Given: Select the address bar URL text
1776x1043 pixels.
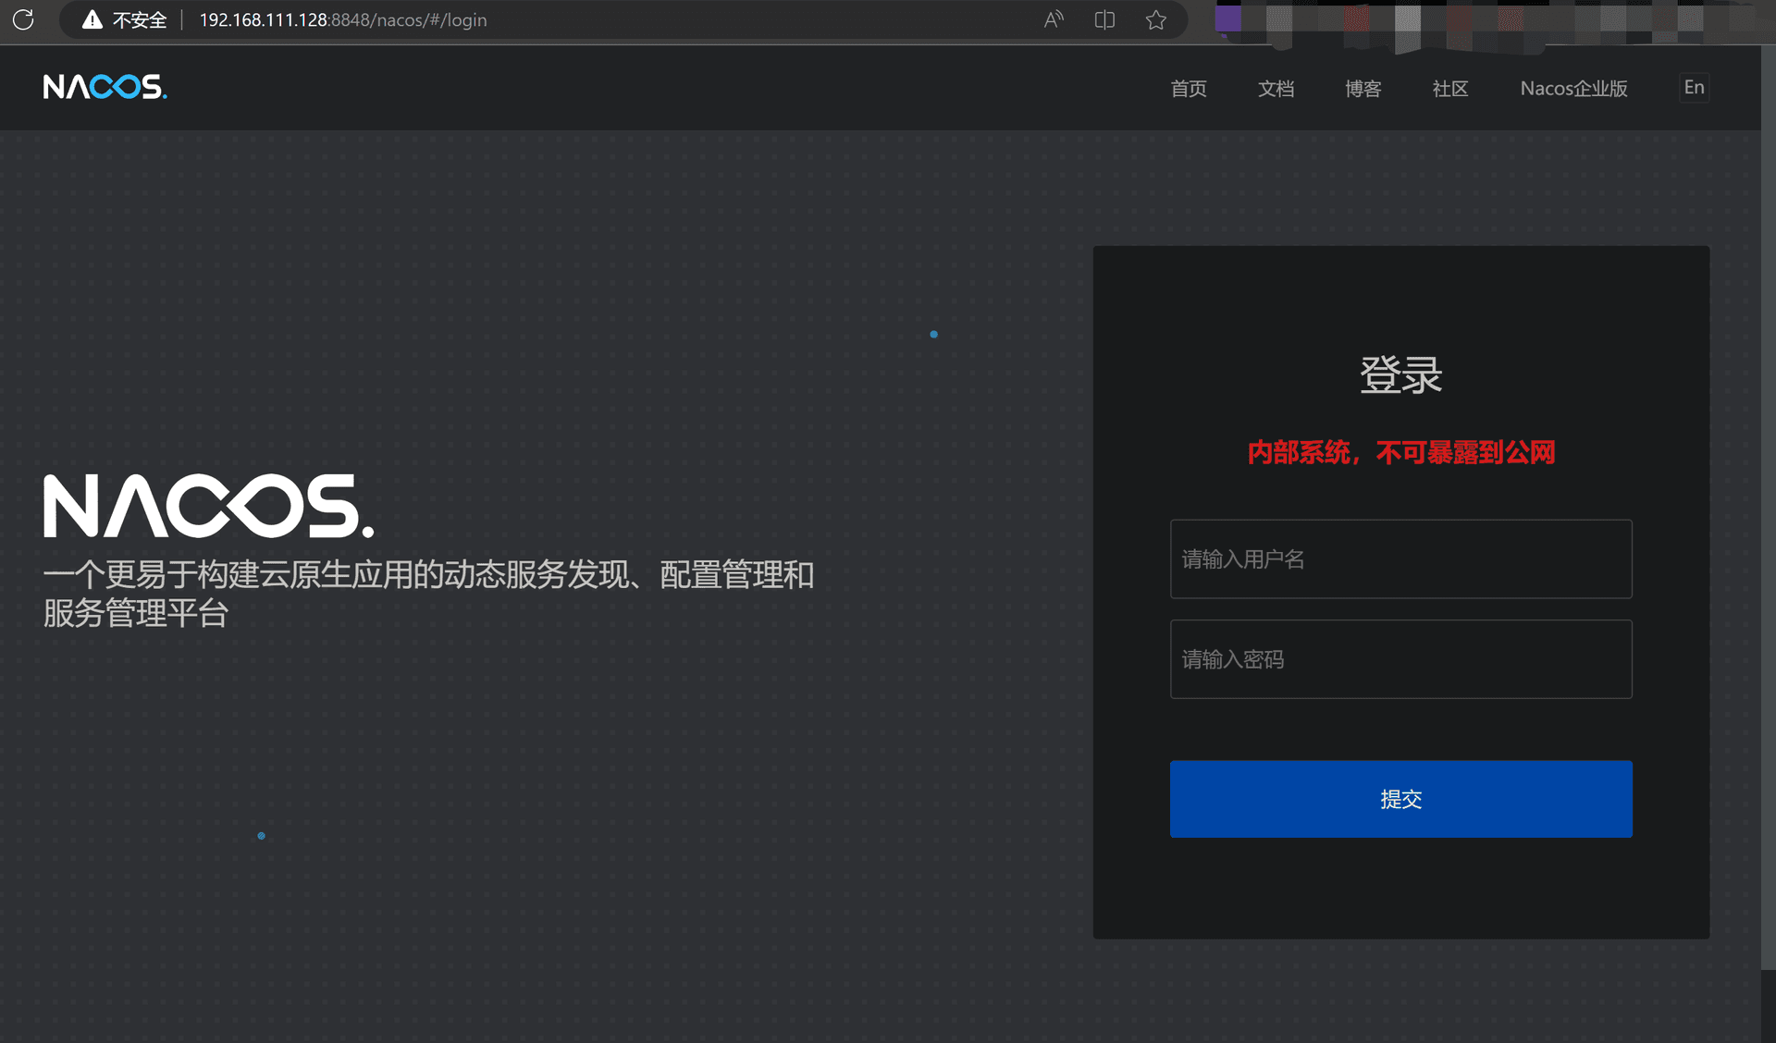Looking at the screenshot, I should (x=343, y=20).
